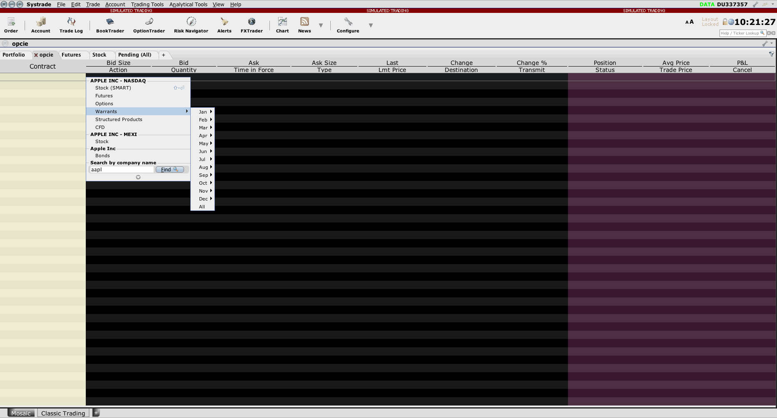
Task: Choose Options under Apple Inc NASDAQ
Action: click(138, 104)
